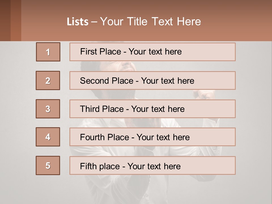Screen dimensions: 272x204
Task: Select the Fourth Place text box
Action: [x=152, y=137]
